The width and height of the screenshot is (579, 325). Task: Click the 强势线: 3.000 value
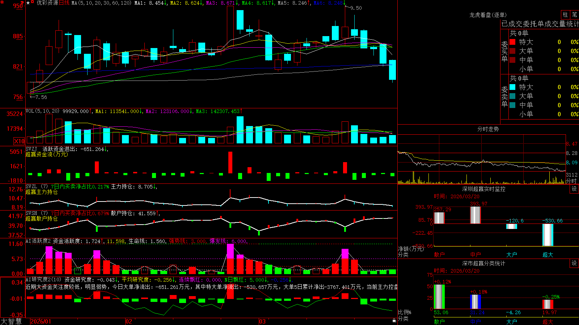[188, 241]
